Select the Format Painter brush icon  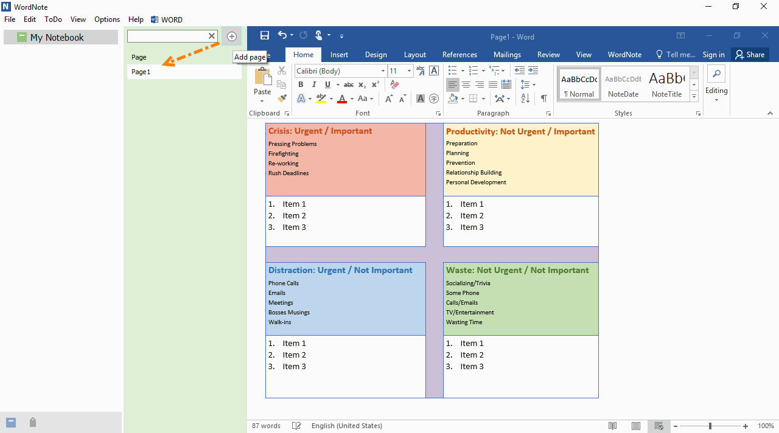282,98
